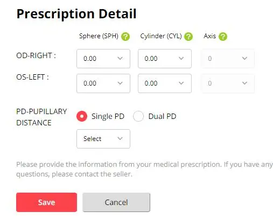The width and height of the screenshot is (273, 219).
Task: Open OS-LEFT Axis dropdown
Action: [228, 83]
